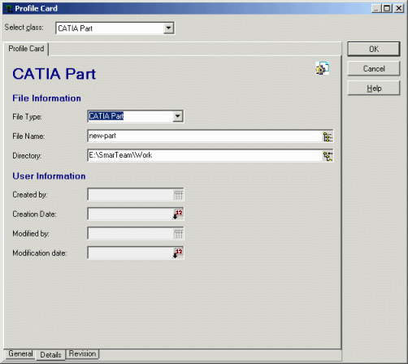Click the CATIA Part class icon at top right
This screenshot has height=364, width=408.
[323, 68]
